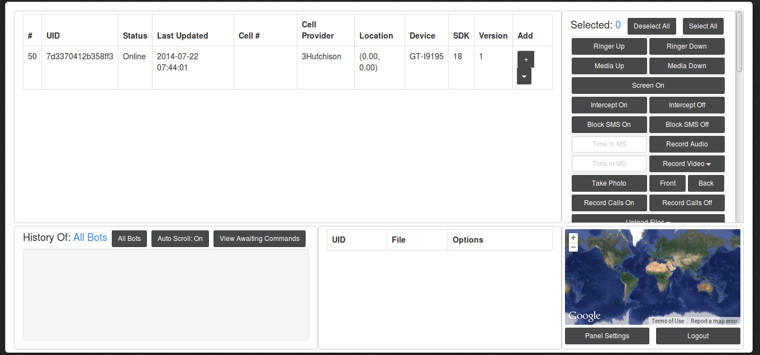The height and width of the screenshot is (355, 760).
Task: Zoom out on the world map
Action: 573,247
